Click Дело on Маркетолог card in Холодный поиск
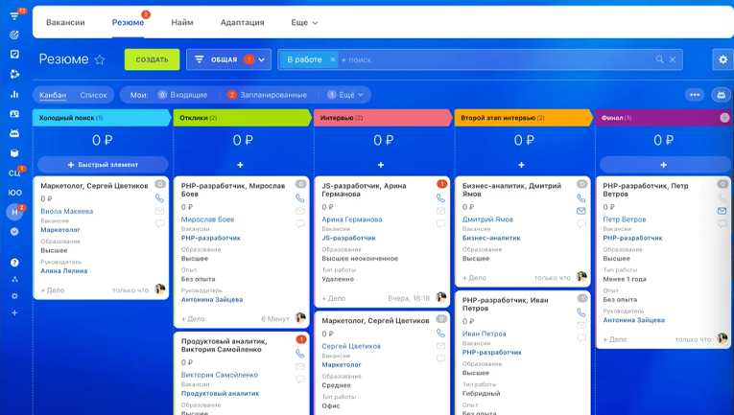This screenshot has width=734, height=415. [53, 290]
